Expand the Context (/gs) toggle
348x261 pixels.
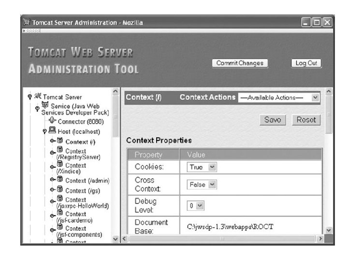[53, 189]
